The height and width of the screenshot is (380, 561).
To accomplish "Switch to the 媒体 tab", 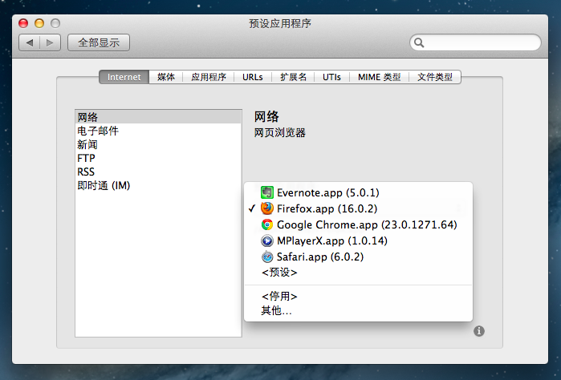I will coord(166,77).
